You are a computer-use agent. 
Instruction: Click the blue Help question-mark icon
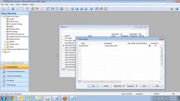177,9
